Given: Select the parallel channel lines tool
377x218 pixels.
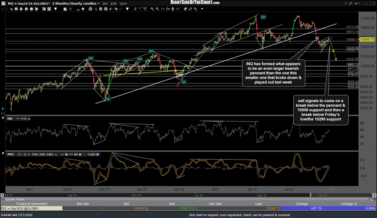Looking at the screenshot, I should coord(145,9).
